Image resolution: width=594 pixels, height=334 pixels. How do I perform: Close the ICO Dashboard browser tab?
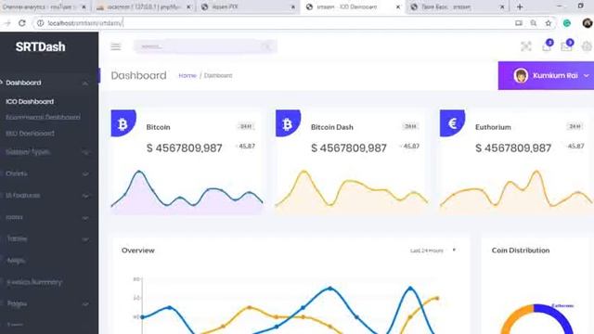coord(398,6)
